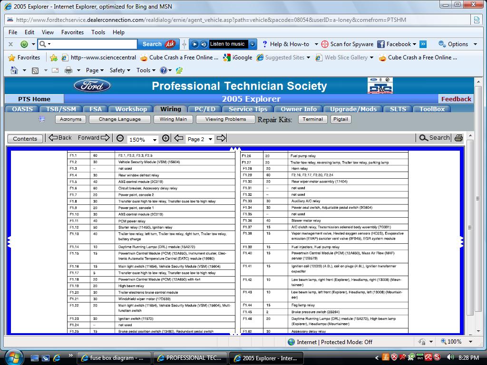Viewport: 487px width, 365px height.
Task: Open the View menu
Action: coord(48,32)
